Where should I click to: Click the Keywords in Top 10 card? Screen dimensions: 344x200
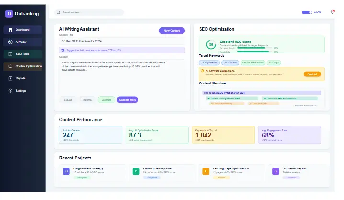click(223, 135)
